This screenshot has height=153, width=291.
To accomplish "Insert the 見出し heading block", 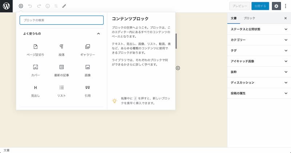I will click(x=35, y=91).
